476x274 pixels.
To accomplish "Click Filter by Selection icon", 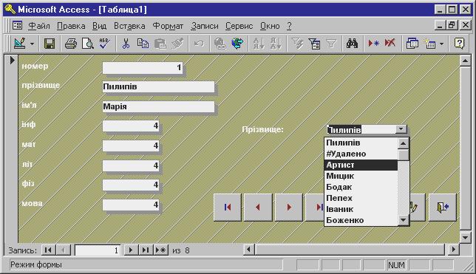I will pos(297,44).
